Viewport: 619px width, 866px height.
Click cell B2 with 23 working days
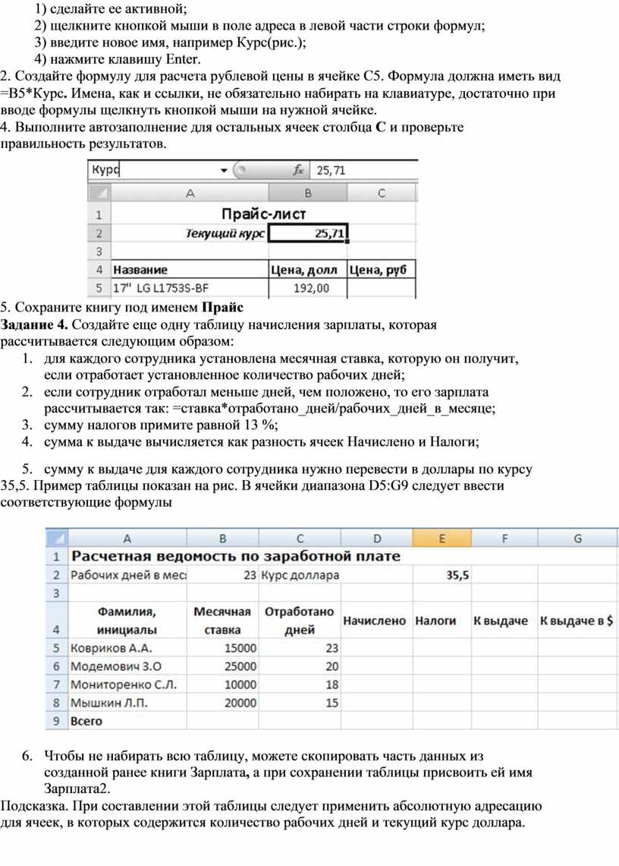click(222, 575)
